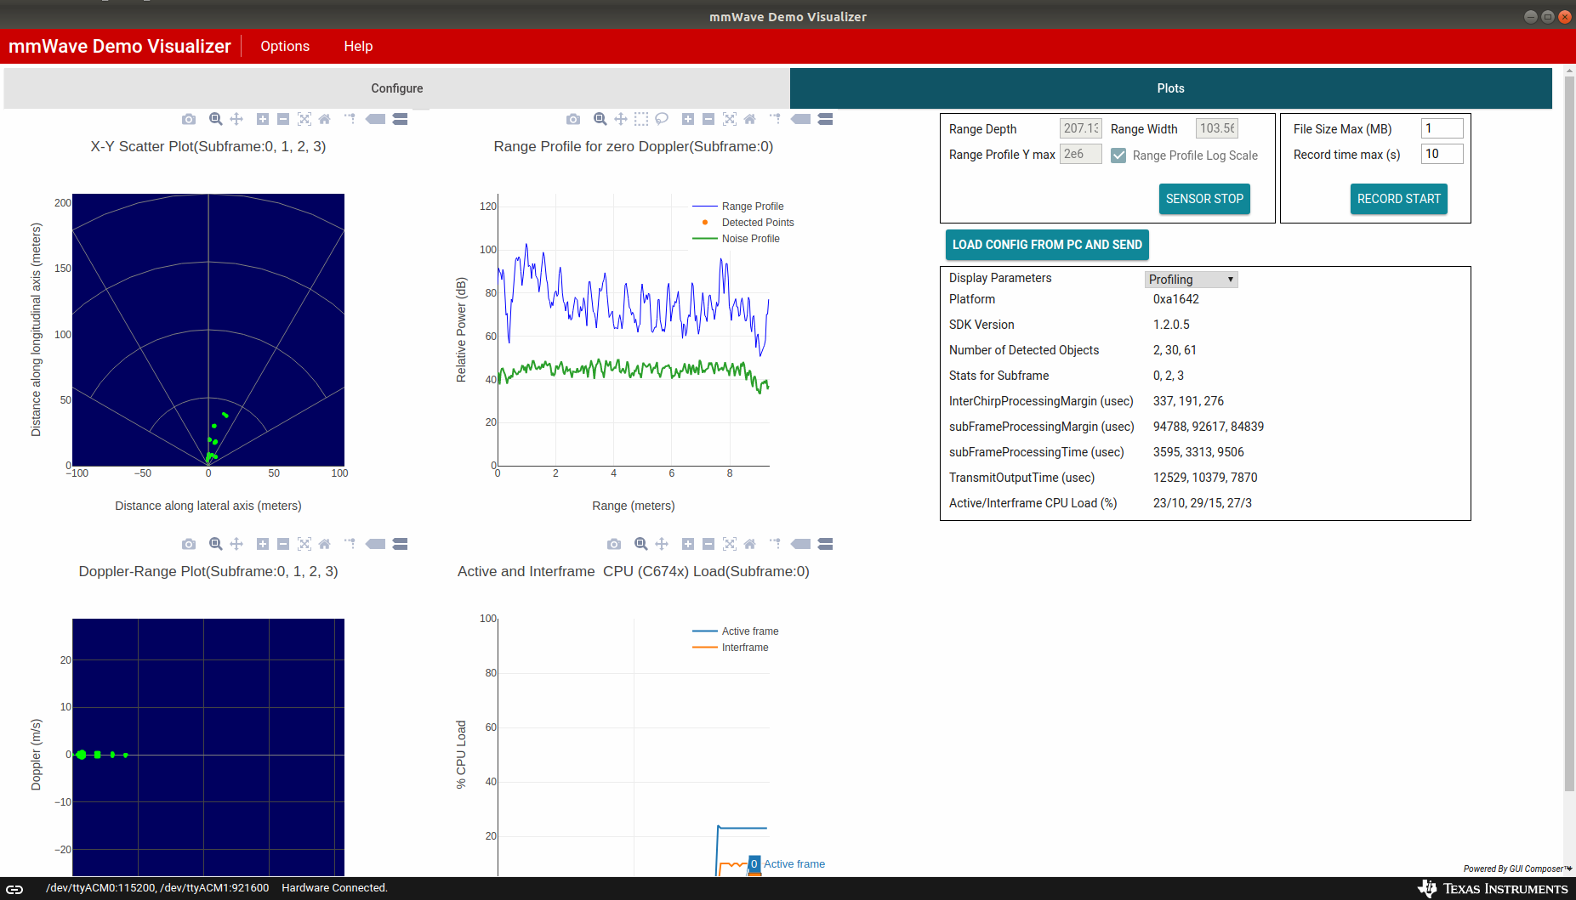The height and width of the screenshot is (900, 1576).
Task: Reset axes of Range Profile plot
Action: point(749,119)
